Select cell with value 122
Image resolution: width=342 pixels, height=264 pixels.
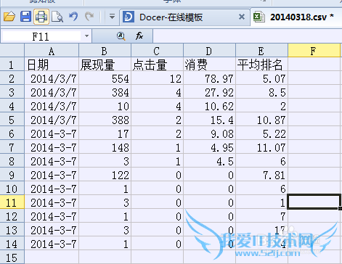coord(105,175)
